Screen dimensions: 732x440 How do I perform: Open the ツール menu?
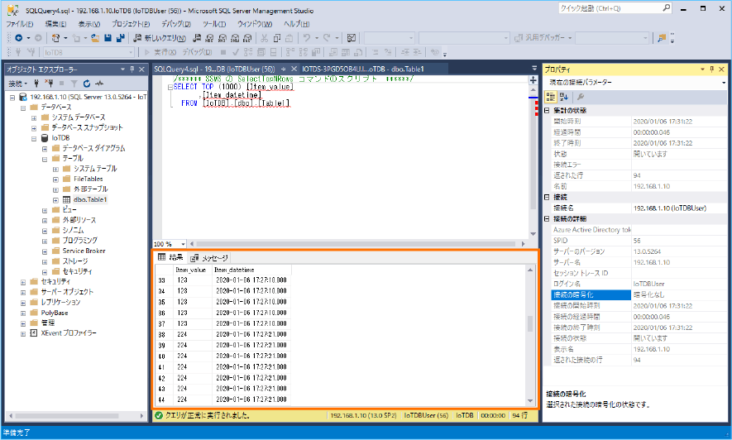pyautogui.click(x=213, y=24)
